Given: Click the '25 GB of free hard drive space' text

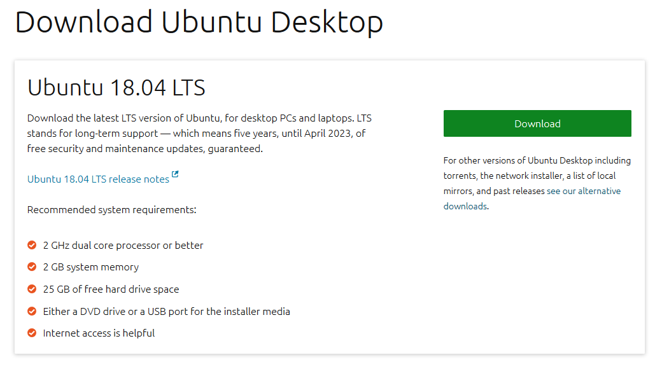Looking at the screenshot, I should [x=111, y=289].
